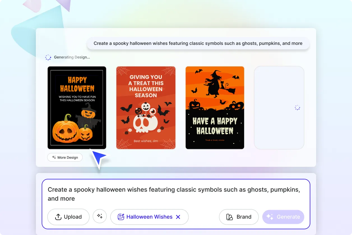Screen dimensions: 352x235
Task: Open the sparkle AI suggestions icon beside Upload
Action: (100, 217)
